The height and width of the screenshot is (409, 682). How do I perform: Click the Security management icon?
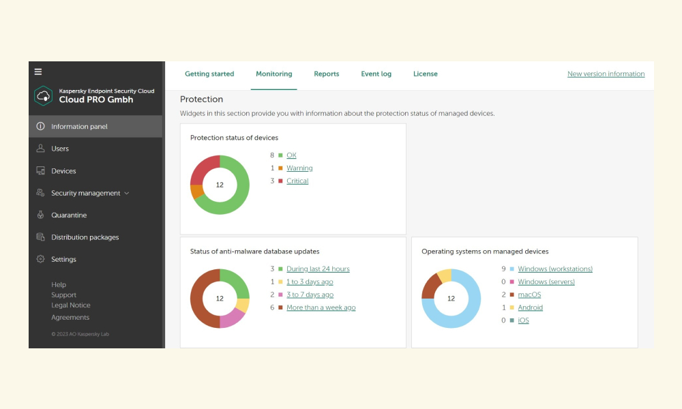(x=40, y=193)
